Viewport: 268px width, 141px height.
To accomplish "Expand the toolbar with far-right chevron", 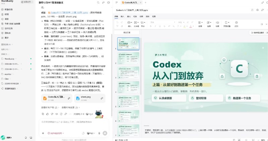I will point(266,24).
